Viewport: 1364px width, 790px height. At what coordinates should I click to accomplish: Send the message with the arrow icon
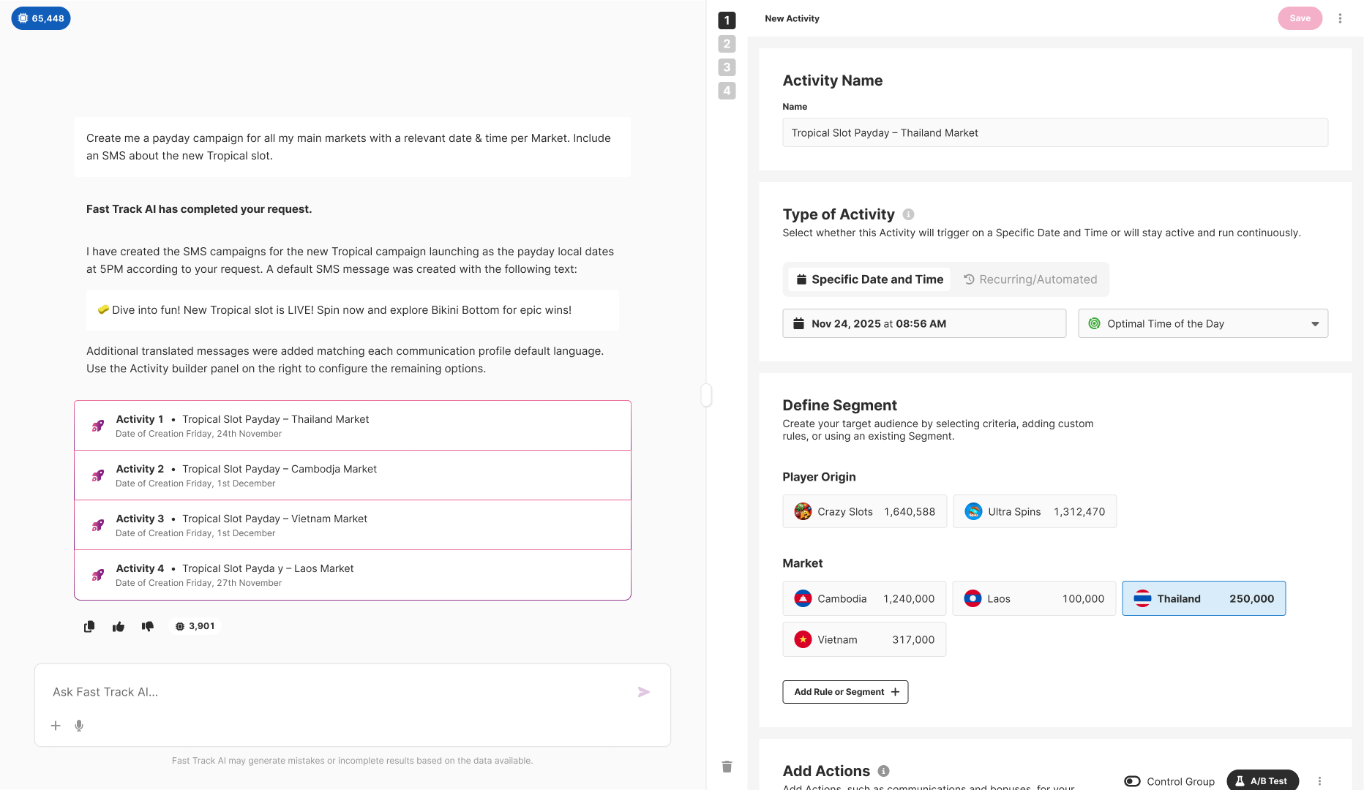click(x=644, y=692)
